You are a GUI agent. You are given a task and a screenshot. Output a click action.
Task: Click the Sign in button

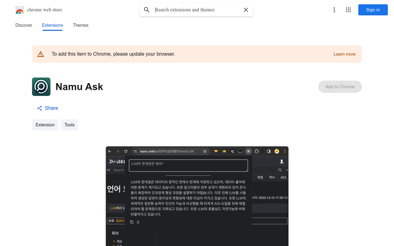(373, 10)
